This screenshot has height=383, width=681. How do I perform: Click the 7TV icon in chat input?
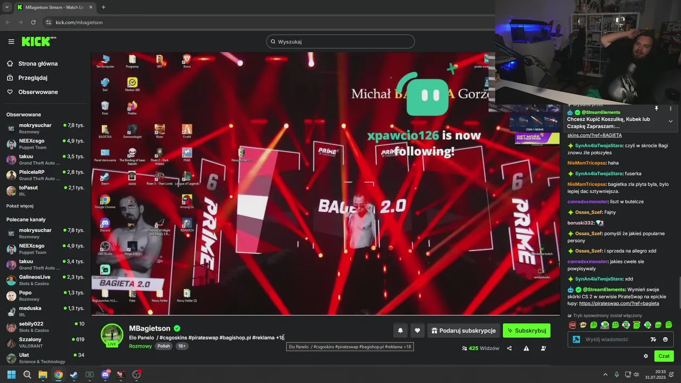click(x=653, y=339)
